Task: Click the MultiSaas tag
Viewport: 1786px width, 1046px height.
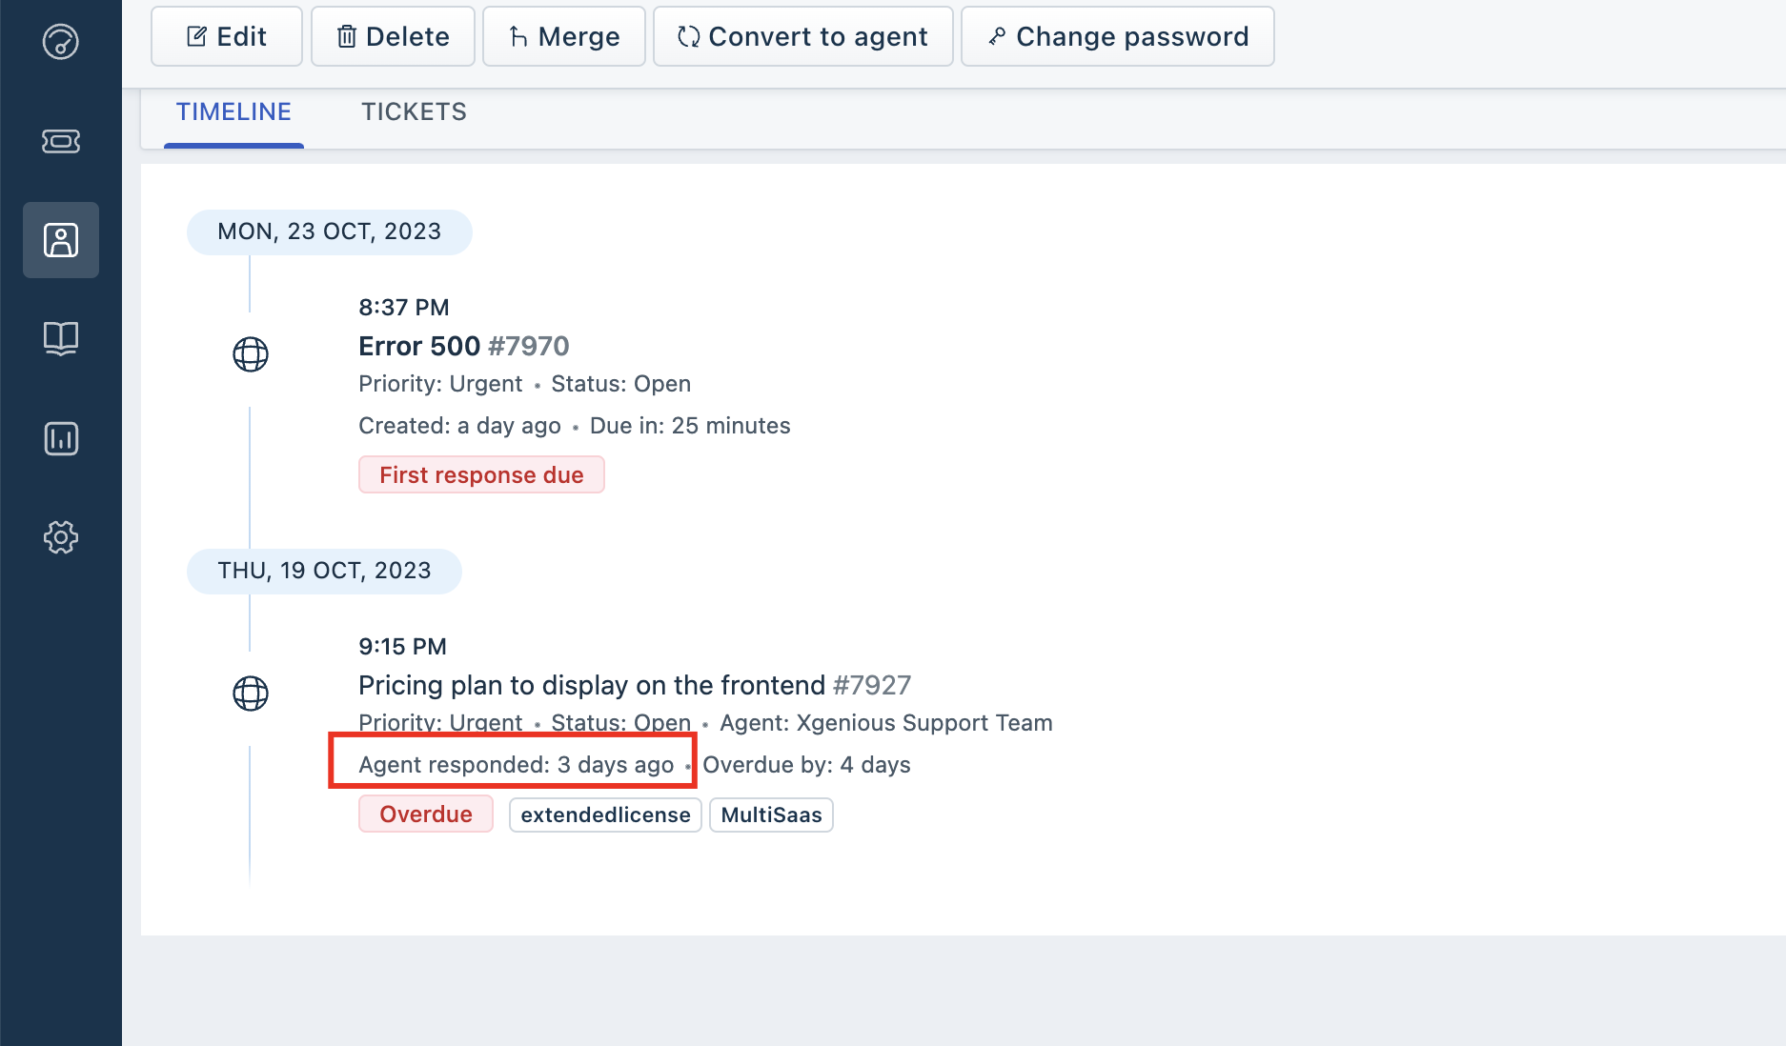Action: pyautogui.click(x=772, y=815)
